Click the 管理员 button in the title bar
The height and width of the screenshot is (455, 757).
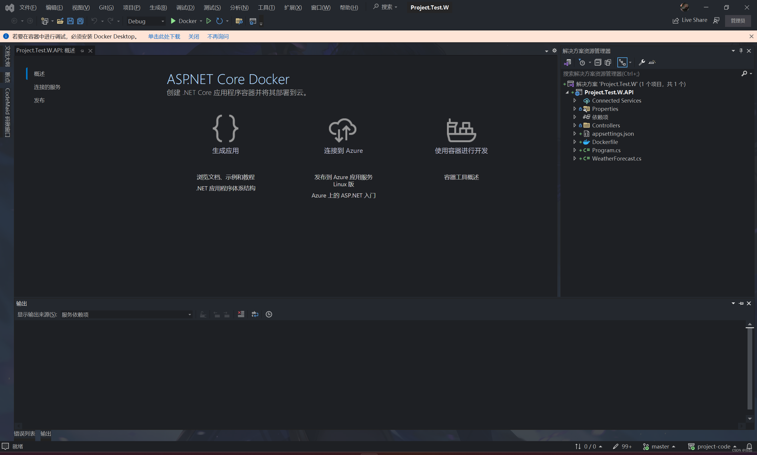coord(738,20)
